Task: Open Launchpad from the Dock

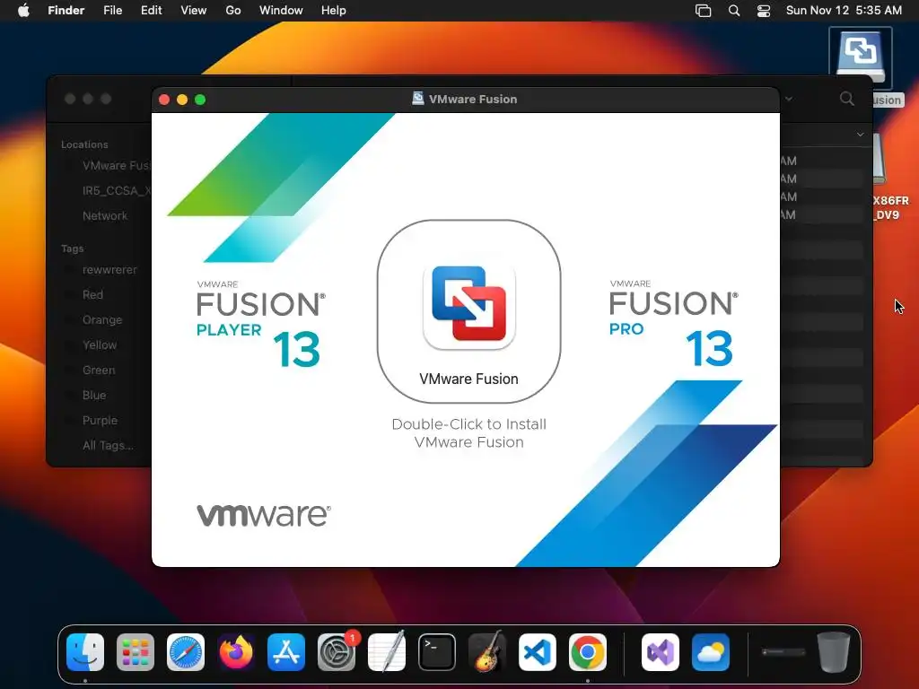Action: 136,652
